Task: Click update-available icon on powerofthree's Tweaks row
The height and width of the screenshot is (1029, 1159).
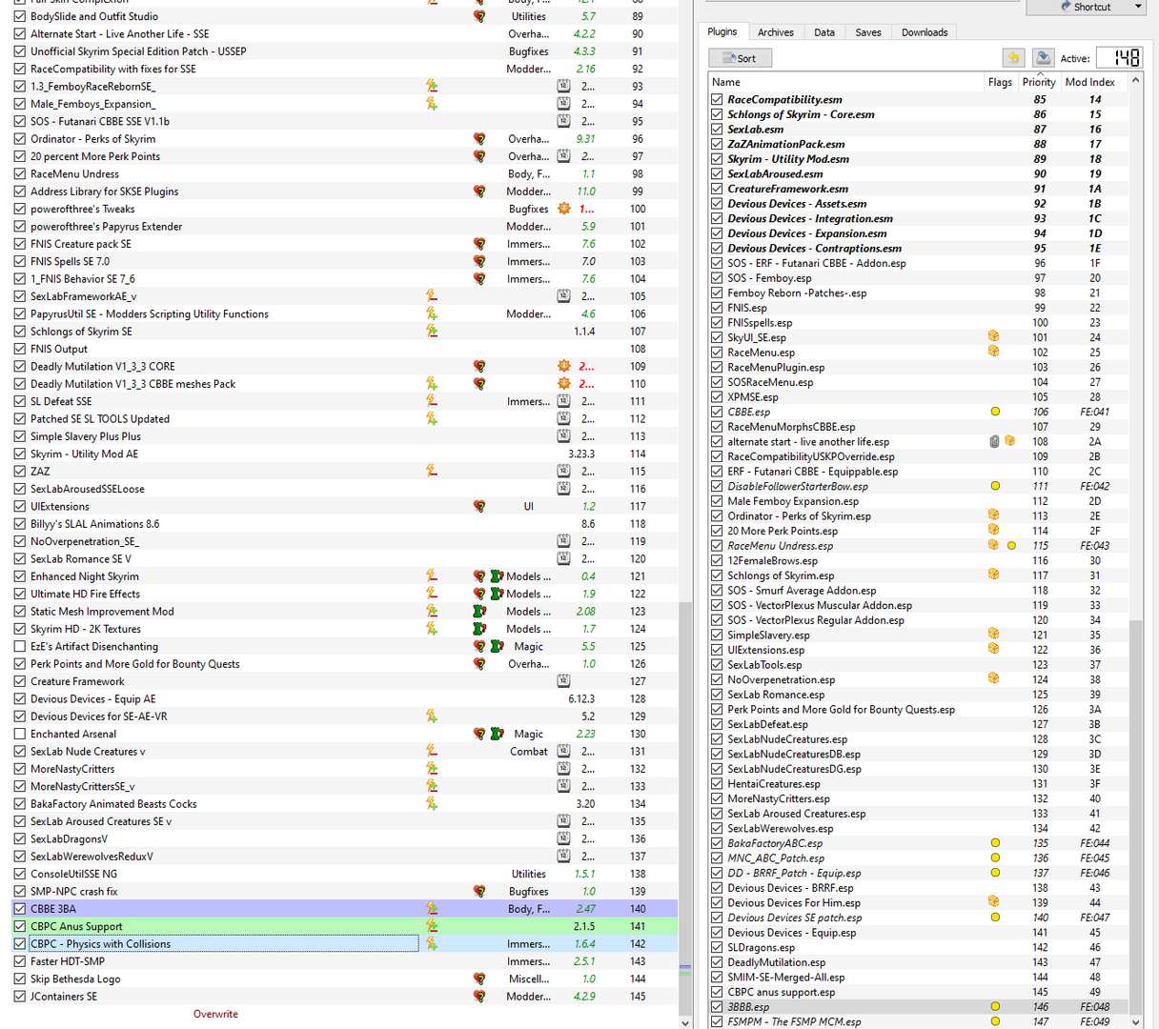Action: (x=564, y=209)
